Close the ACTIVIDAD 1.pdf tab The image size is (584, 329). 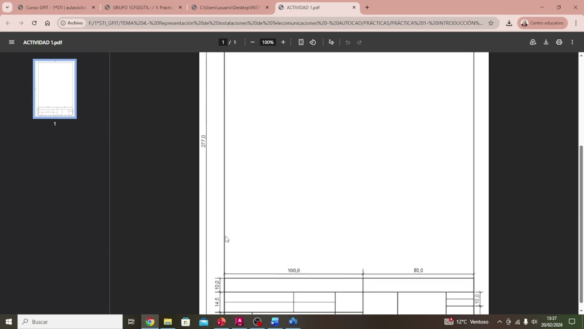(x=354, y=7)
